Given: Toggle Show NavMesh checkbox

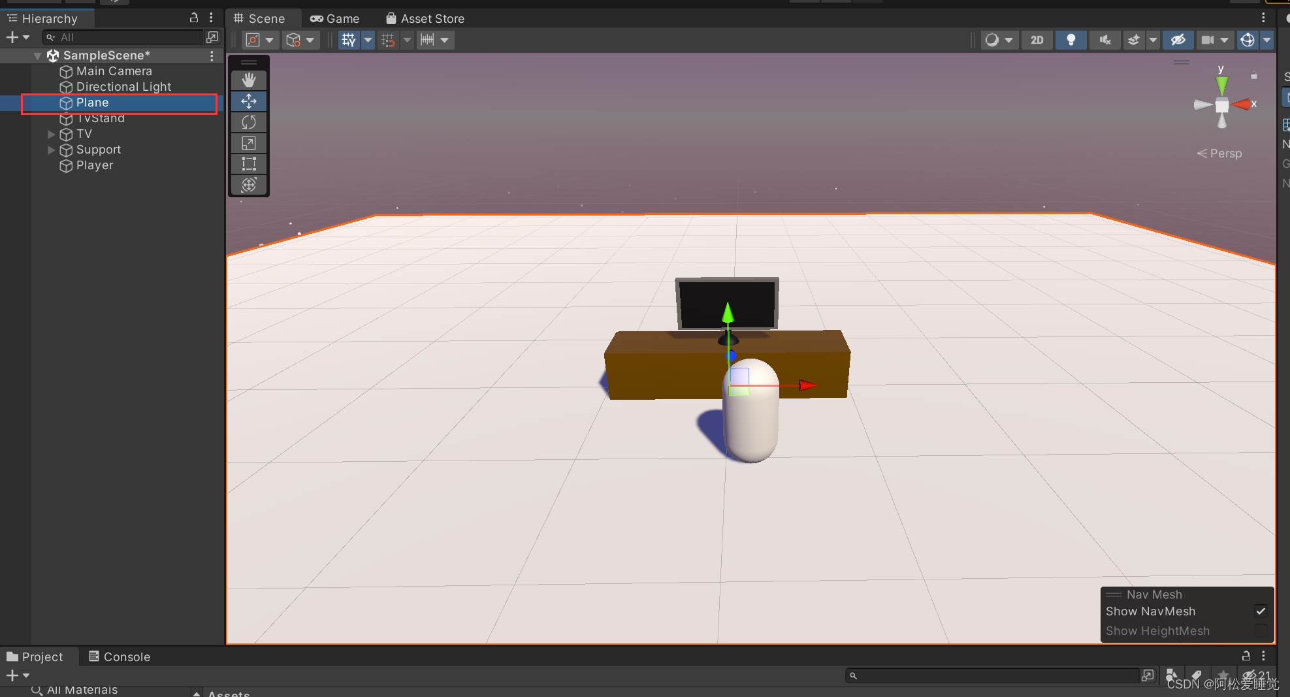Looking at the screenshot, I should (x=1261, y=611).
